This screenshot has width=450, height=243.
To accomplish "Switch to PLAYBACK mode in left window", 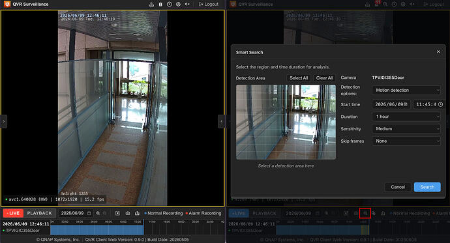I will [40, 213].
